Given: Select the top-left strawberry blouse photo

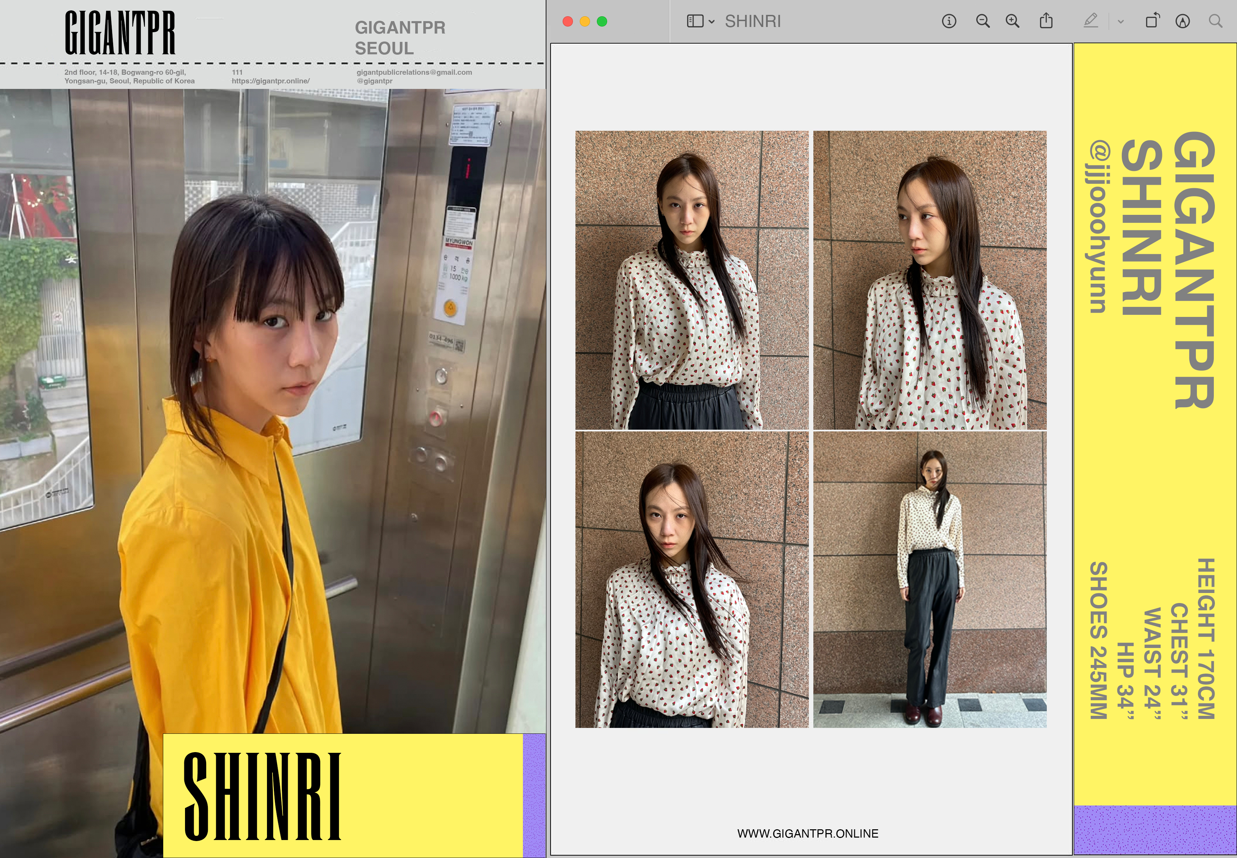Looking at the screenshot, I should [x=692, y=280].
